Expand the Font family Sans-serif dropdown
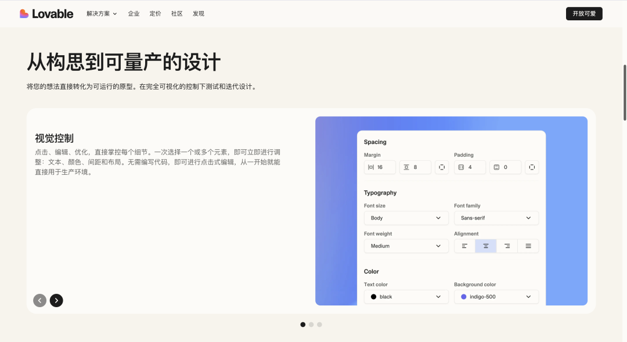The image size is (627, 342). click(496, 218)
